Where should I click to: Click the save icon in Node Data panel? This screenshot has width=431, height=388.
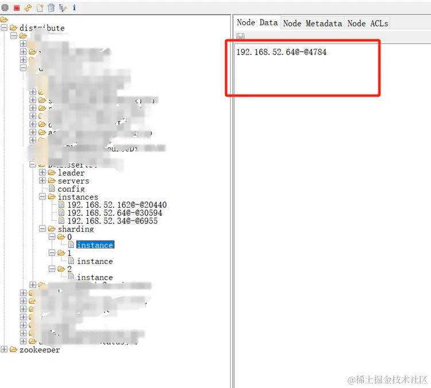[x=240, y=36]
